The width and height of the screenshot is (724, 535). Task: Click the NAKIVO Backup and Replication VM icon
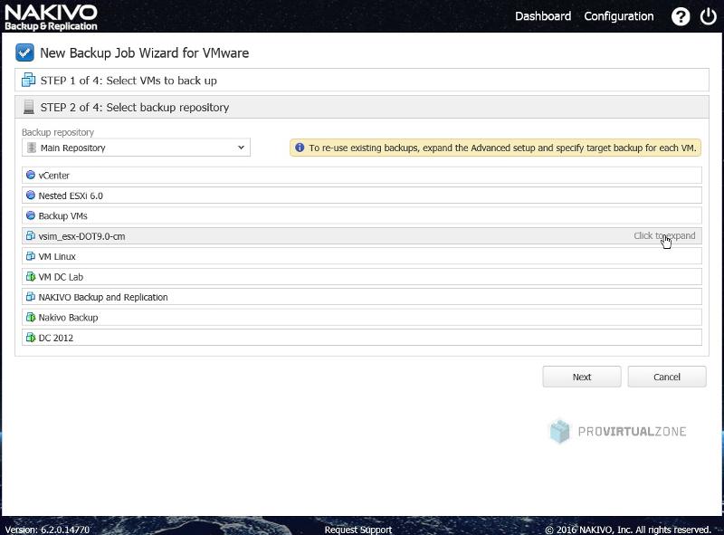tap(31, 297)
